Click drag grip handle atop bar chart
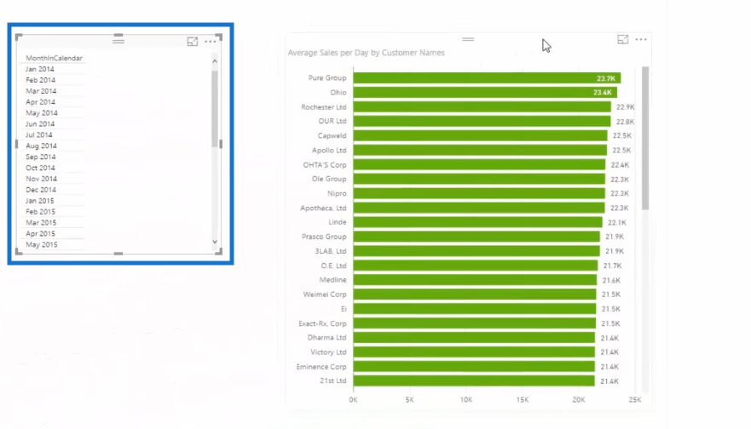 coord(468,39)
